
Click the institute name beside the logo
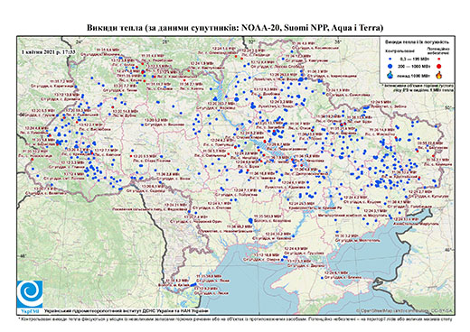(126, 310)
